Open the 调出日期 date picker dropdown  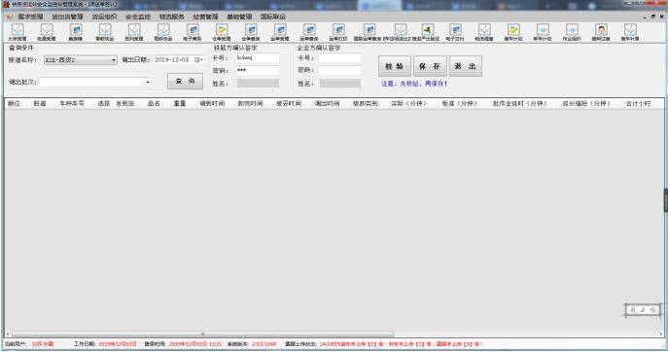[198, 60]
